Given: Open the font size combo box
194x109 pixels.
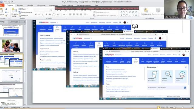Looking at the screenshot, I should tap(52, 10).
